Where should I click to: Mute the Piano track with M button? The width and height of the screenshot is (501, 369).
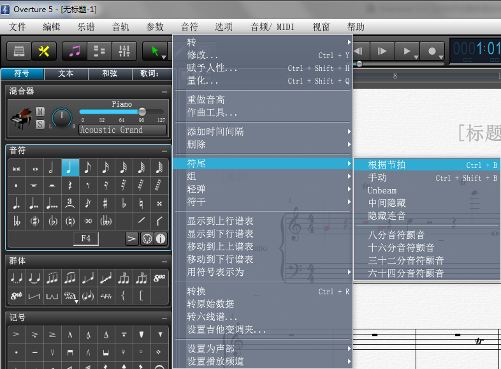(40, 112)
